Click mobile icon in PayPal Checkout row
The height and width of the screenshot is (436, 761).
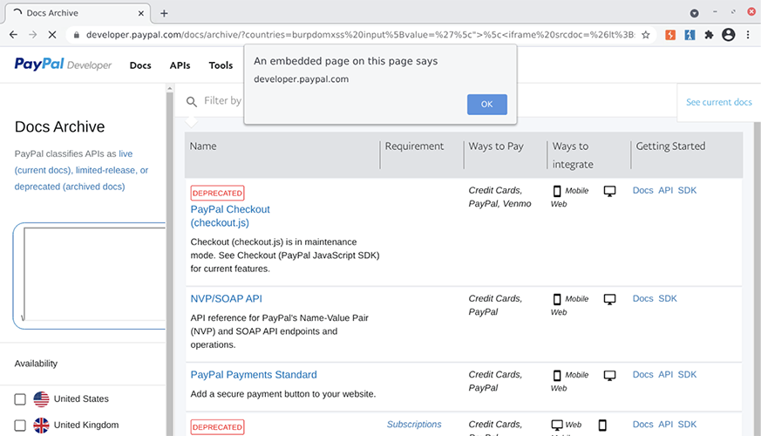(557, 191)
